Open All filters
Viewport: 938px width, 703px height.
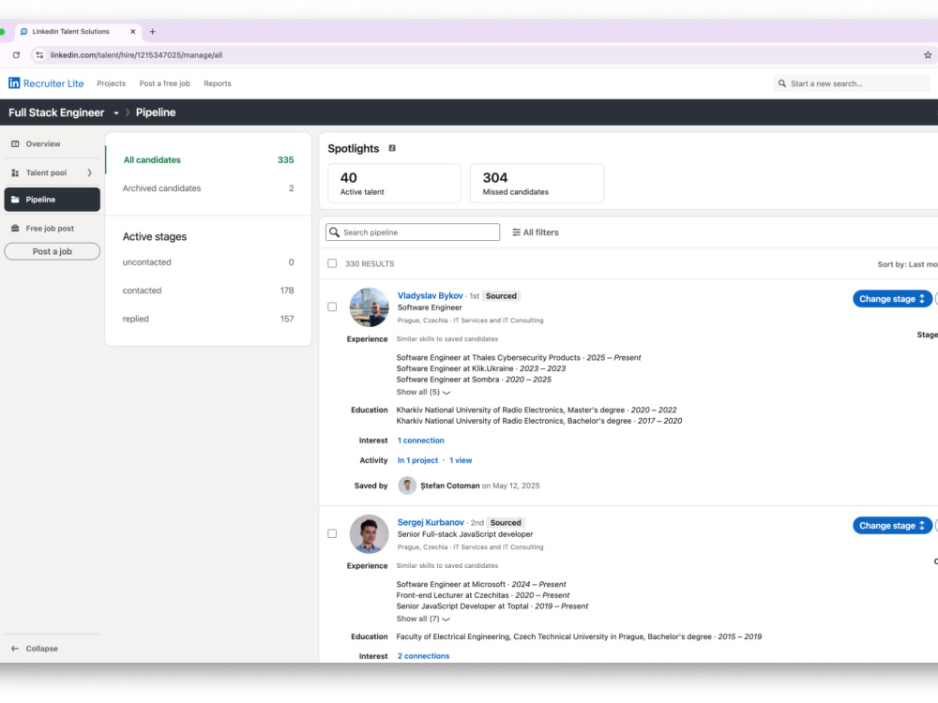tap(536, 232)
